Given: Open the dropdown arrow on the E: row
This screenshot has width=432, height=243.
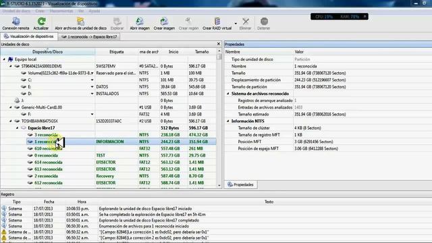Looking at the screenshot, I should point(92,87).
